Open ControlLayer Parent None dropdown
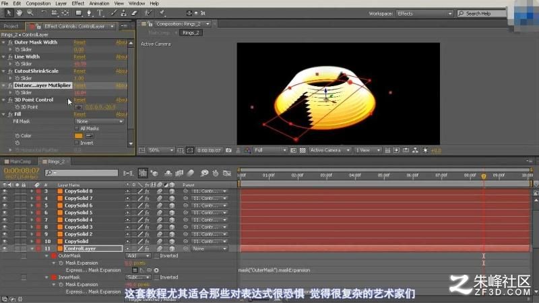Viewport: 539px width, 303px height. tap(210, 248)
